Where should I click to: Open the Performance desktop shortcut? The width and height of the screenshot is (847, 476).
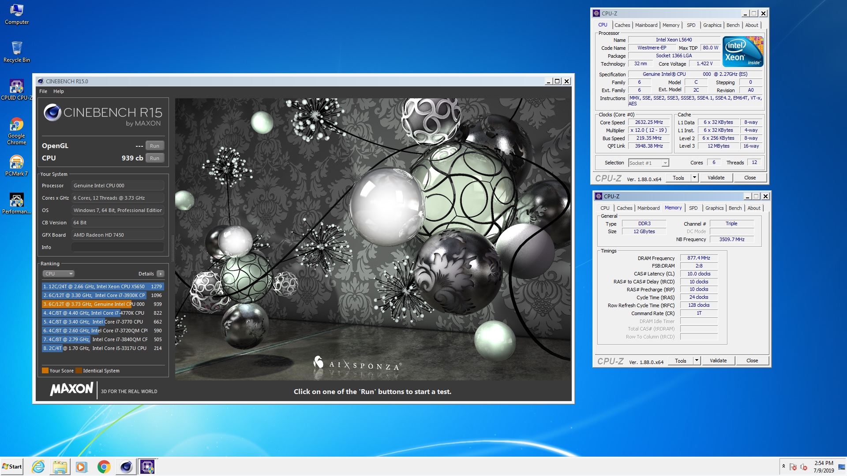[x=16, y=204]
